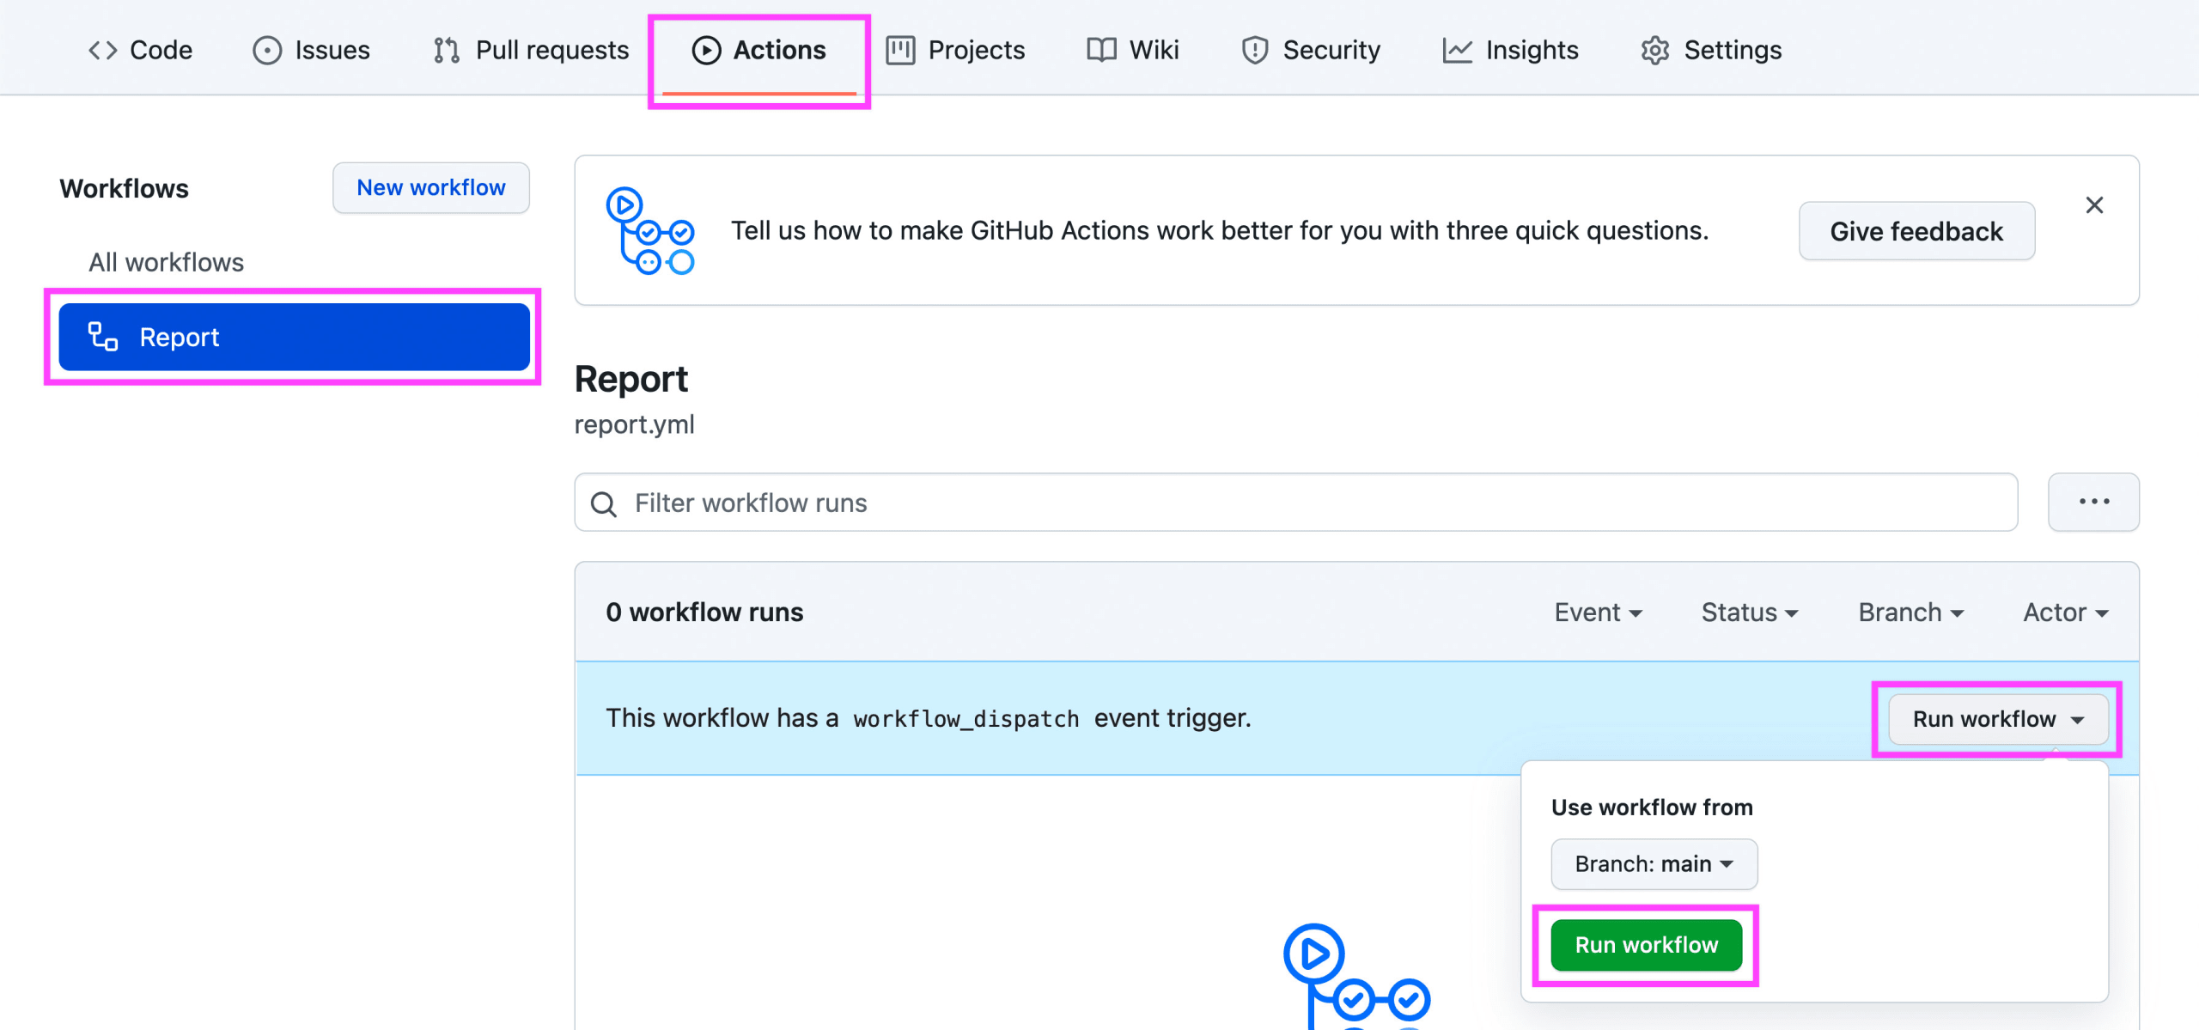The height and width of the screenshot is (1030, 2199).
Task: Open the Branch: main selector
Action: coord(1654,863)
